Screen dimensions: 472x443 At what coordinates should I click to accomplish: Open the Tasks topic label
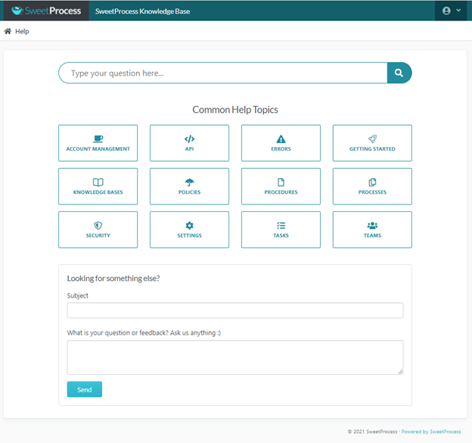(281, 236)
